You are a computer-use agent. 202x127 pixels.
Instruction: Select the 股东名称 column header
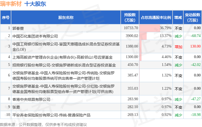click(x=66, y=17)
